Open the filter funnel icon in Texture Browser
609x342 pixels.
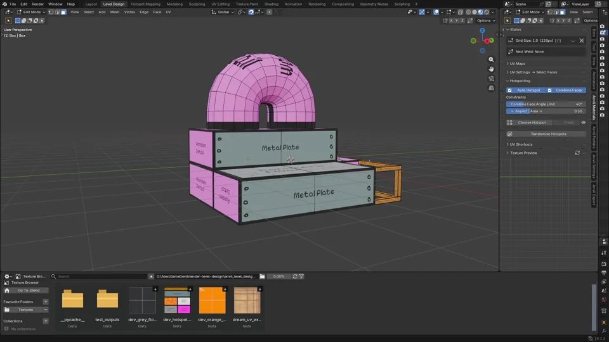[301, 277]
